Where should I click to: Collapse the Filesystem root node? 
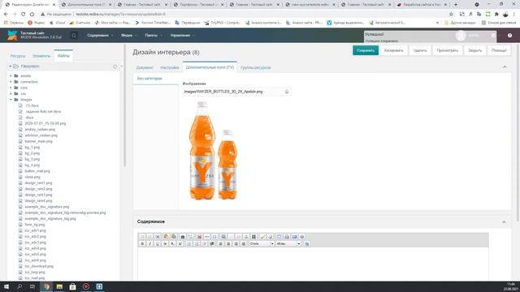click(x=10, y=67)
